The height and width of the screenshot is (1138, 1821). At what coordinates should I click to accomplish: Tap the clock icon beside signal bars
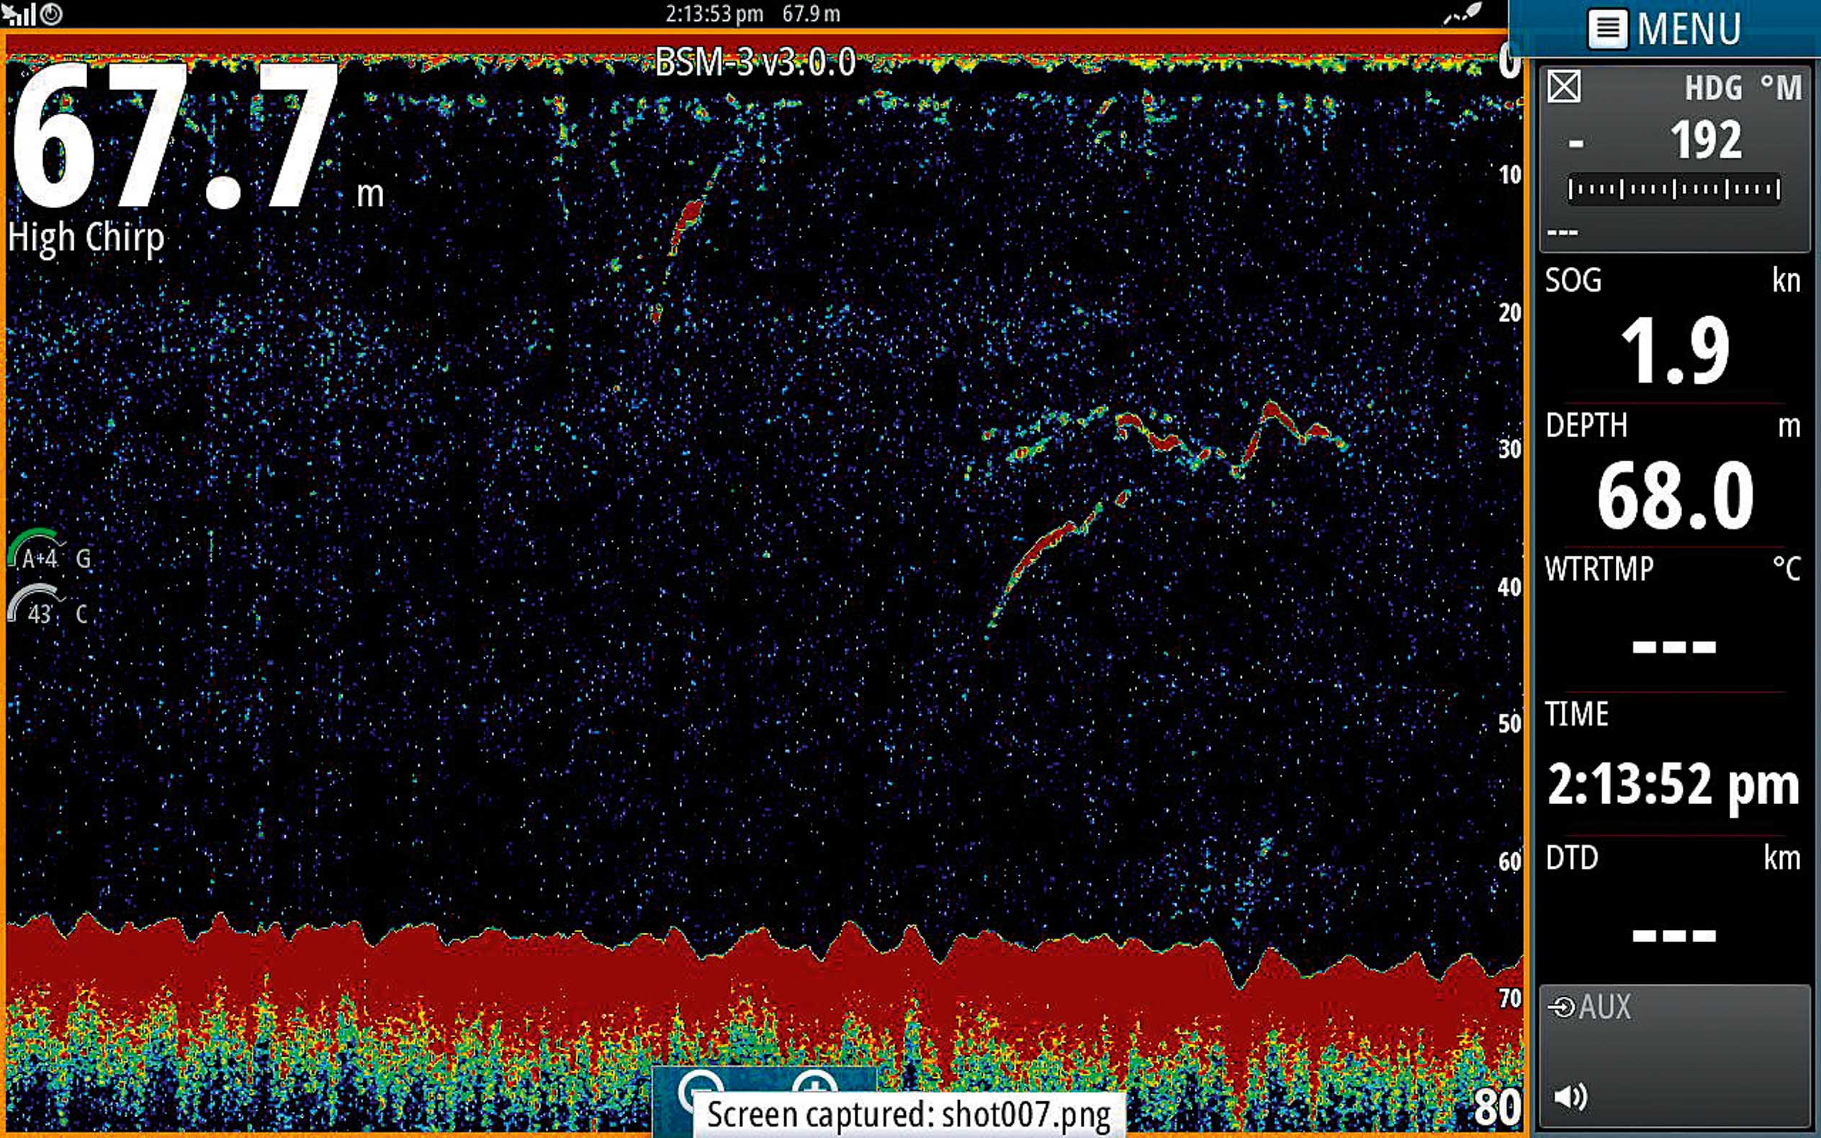coord(51,14)
